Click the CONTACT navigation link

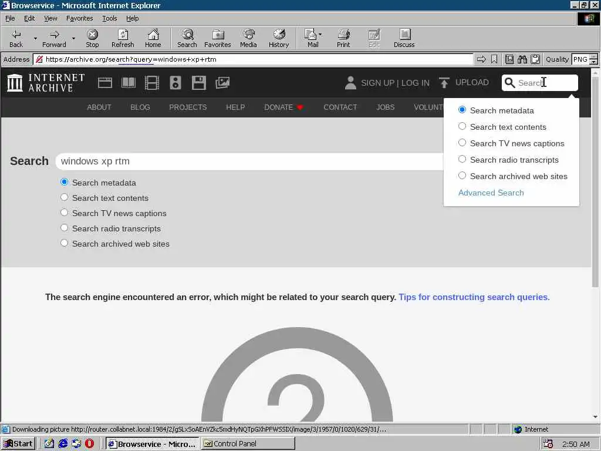340,107
